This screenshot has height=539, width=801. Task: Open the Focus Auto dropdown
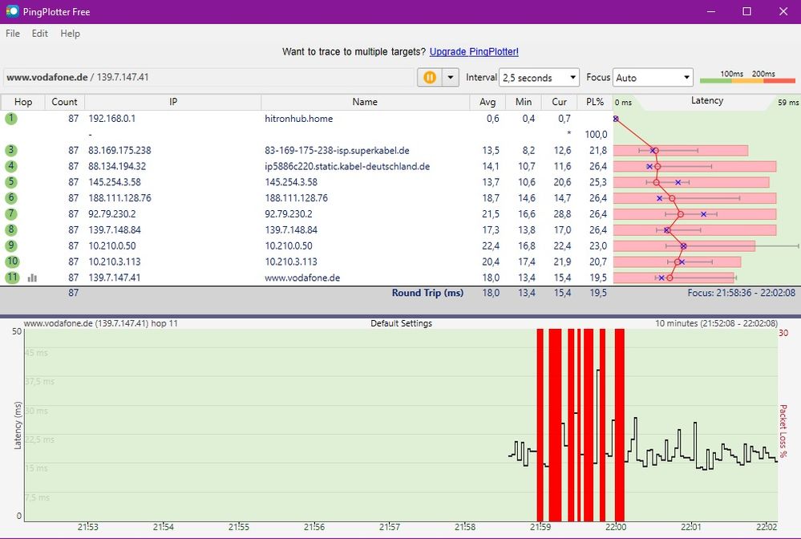tap(653, 78)
